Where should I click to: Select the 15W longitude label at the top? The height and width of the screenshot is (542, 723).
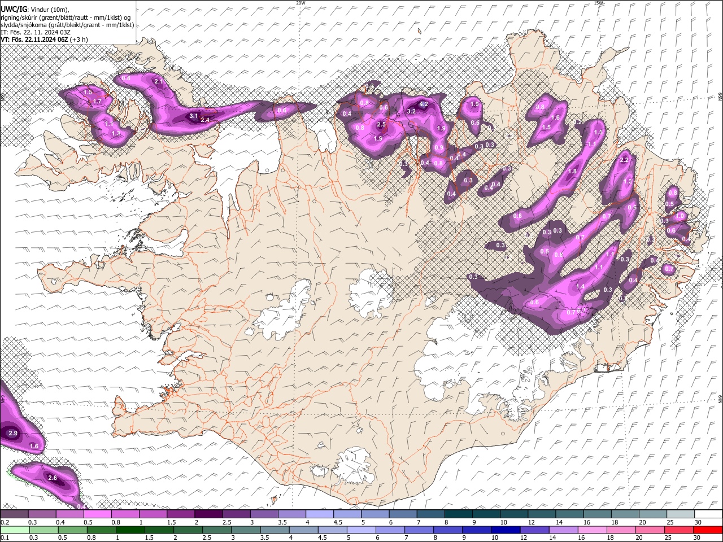598,3
